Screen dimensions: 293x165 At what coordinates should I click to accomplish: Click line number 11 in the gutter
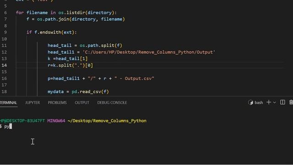pos(4,45)
